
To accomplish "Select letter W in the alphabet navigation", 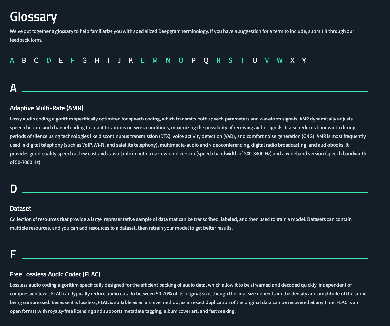I will click(x=279, y=60).
